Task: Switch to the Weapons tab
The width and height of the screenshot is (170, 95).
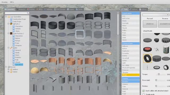Action: (21, 9)
